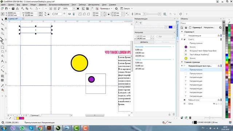Open the Эффекты menu
This screenshot has height=131, width=233.
coord(43,5)
